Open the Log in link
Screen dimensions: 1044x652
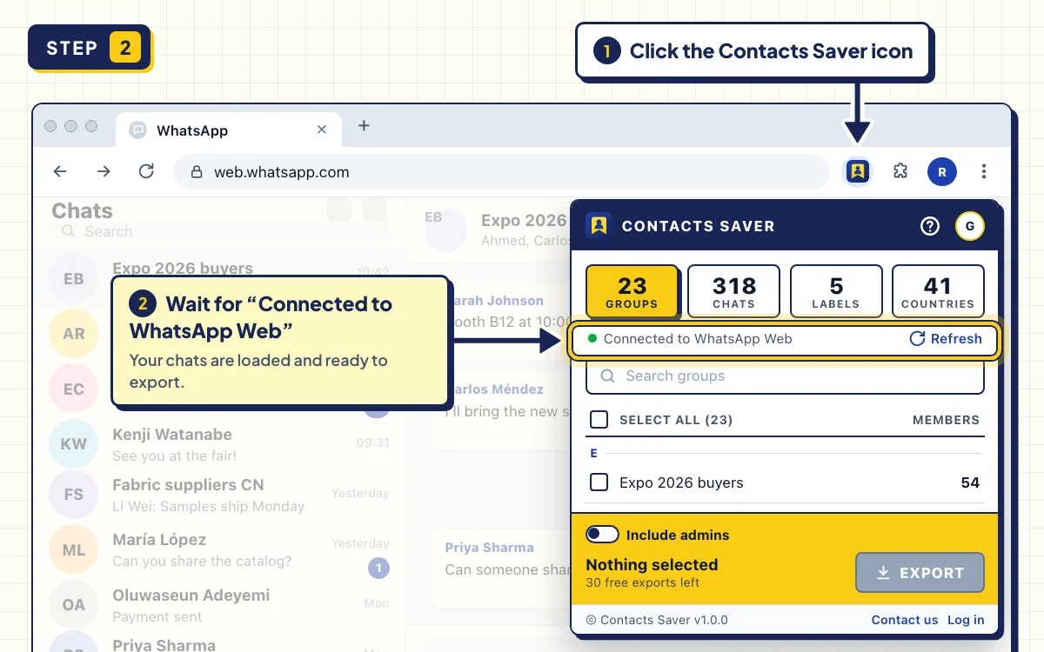pos(966,620)
